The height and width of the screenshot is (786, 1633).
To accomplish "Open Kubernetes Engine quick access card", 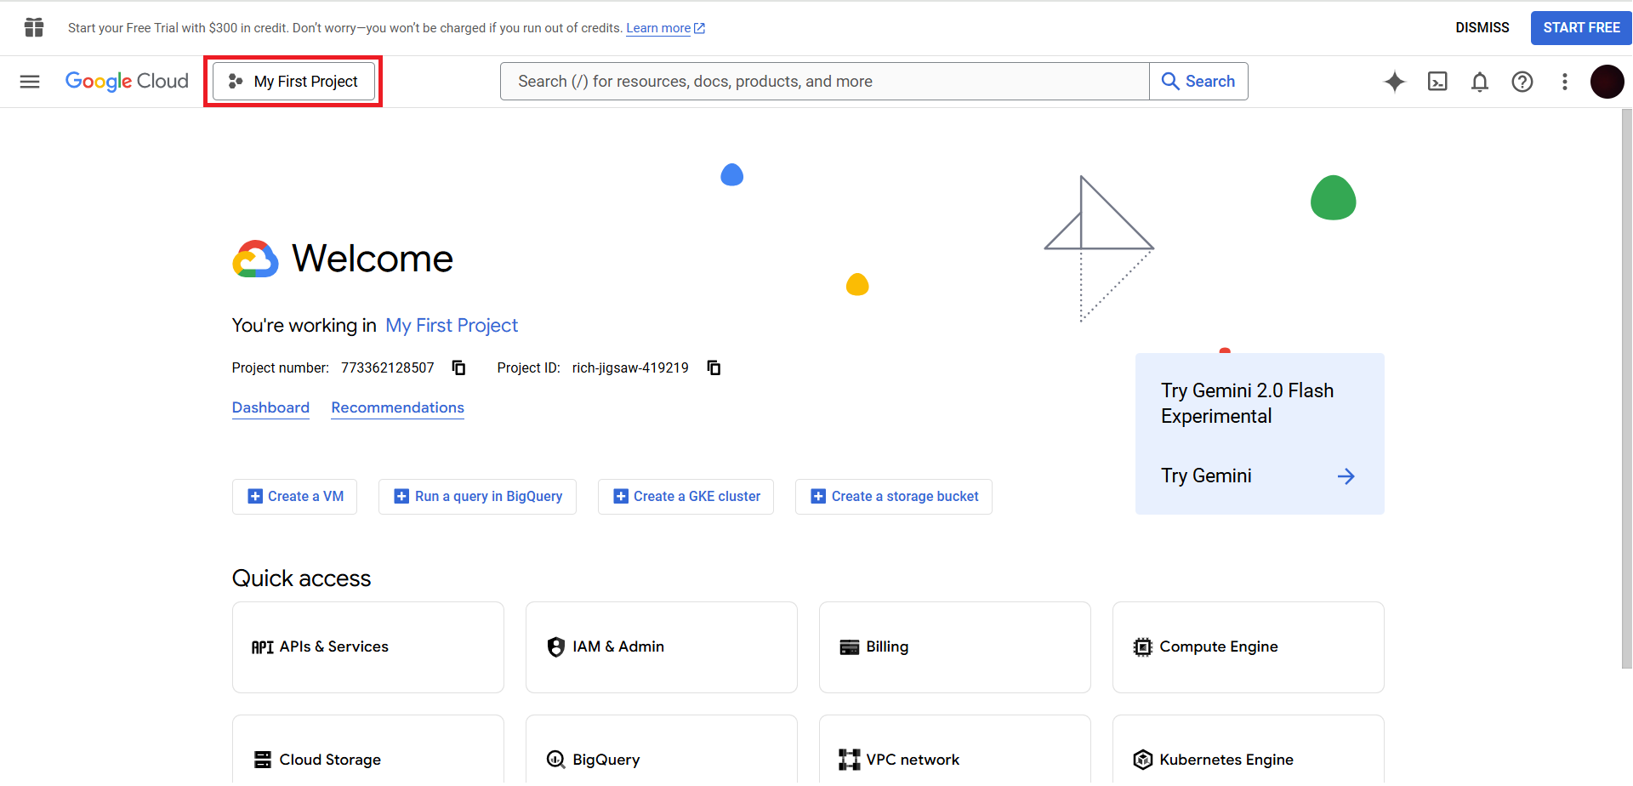I will [x=1249, y=750].
